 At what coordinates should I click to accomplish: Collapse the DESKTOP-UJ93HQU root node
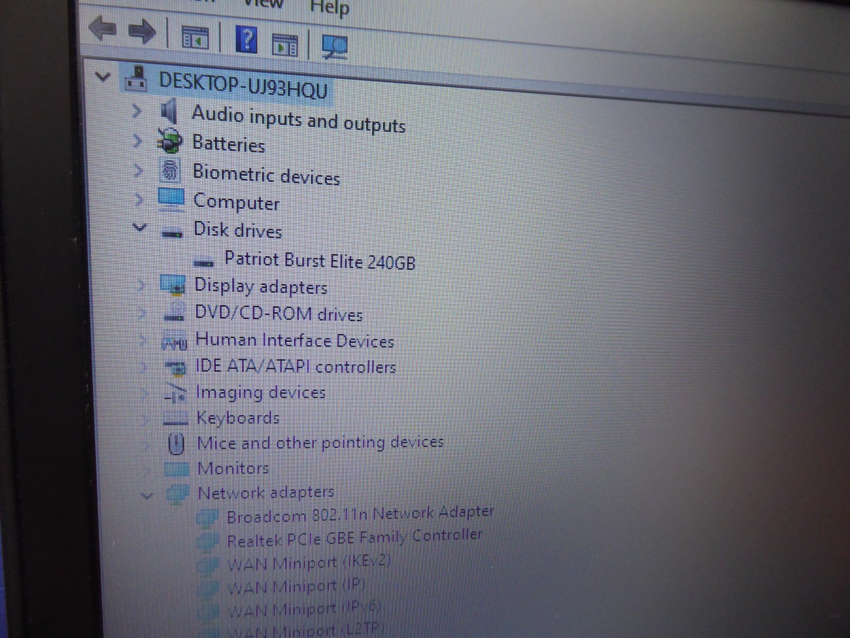[102, 78]
